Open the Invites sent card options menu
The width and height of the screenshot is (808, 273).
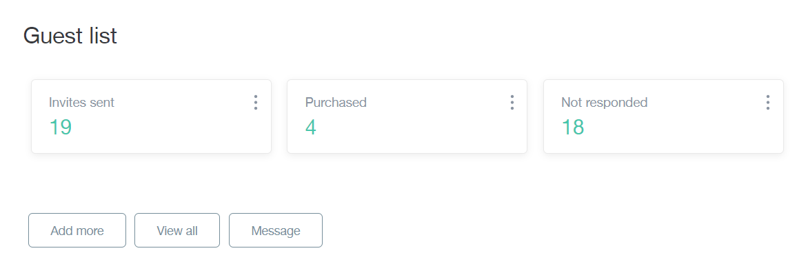coord(256,103)
